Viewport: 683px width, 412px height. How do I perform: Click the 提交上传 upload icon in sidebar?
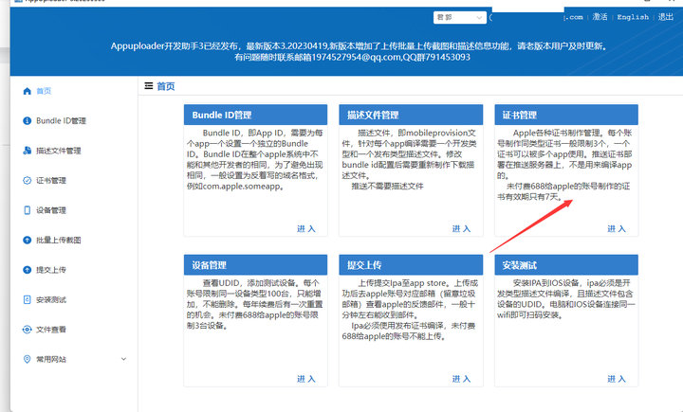pos(27,270)
